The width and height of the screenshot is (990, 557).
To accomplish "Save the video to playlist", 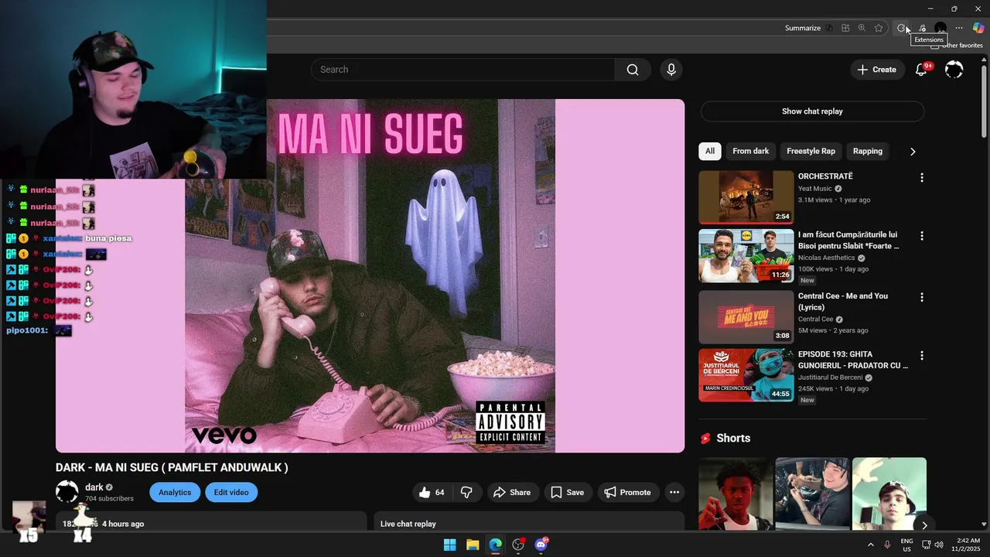I will pos(568,492).
